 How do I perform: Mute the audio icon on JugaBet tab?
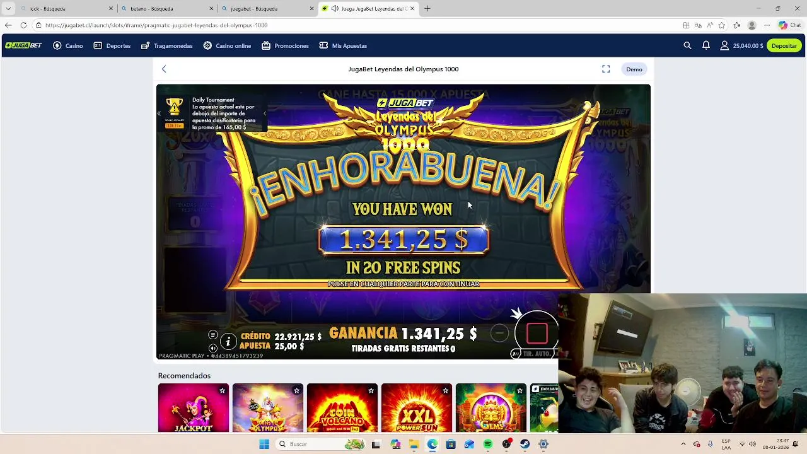click(x=335, y=9)
